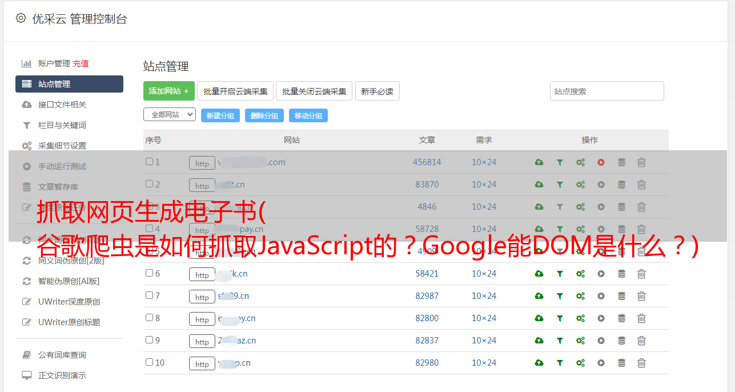Click the 站点搜索 search field
Viewport: 735px width, 392px height.
(x=607, y=91)
